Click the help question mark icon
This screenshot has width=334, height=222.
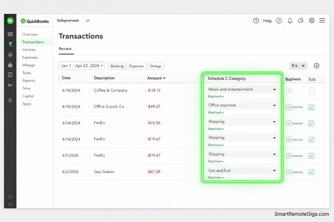tap(256, 20)
